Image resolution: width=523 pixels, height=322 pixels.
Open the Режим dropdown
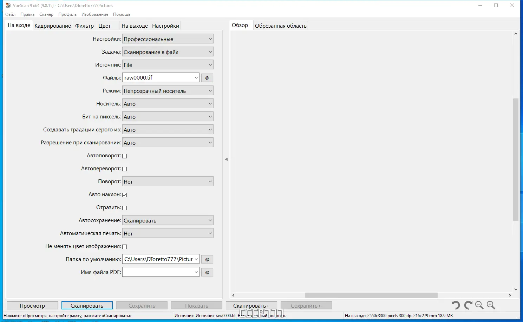pyautogui.click(x=168, y=91)
